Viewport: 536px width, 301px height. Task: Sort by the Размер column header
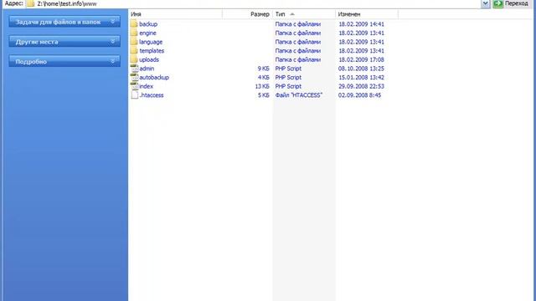248,14
